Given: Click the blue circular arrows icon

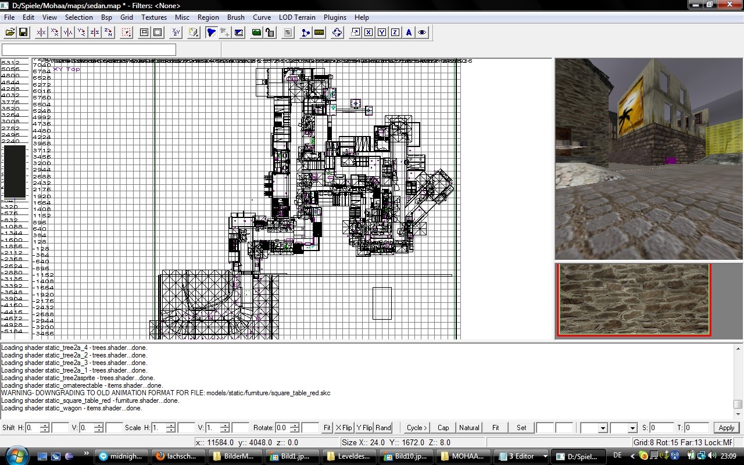Looking at the screenshot, I should tap(337, 33).
